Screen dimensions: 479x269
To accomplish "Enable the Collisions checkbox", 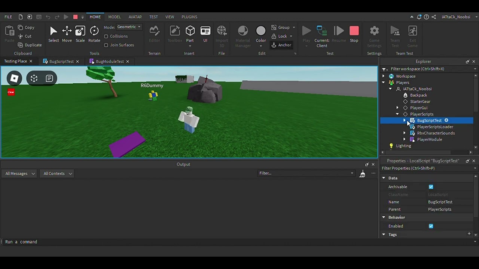I will tap(107, 36).
